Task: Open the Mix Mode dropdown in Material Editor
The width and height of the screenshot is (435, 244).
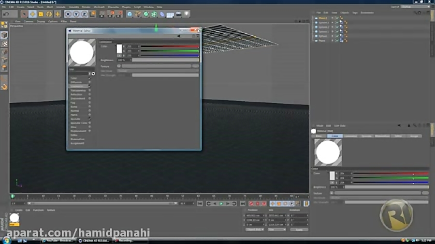Action: (158, 71)
